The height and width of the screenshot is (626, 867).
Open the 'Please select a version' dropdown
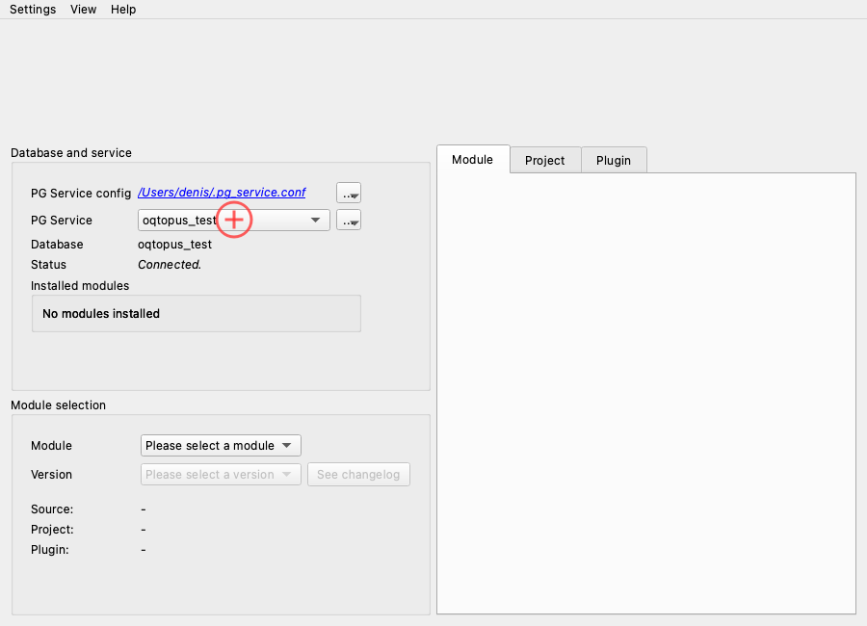click(222, 475)
